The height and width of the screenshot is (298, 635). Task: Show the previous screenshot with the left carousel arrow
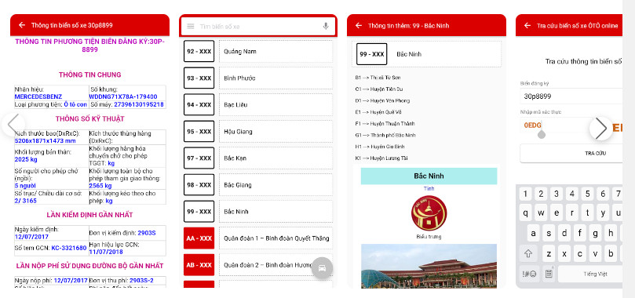(13, 125)
